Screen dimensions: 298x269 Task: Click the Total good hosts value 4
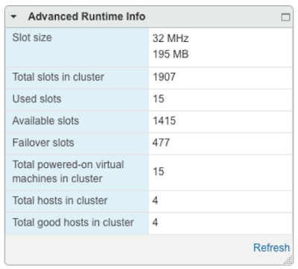(155, 223)
